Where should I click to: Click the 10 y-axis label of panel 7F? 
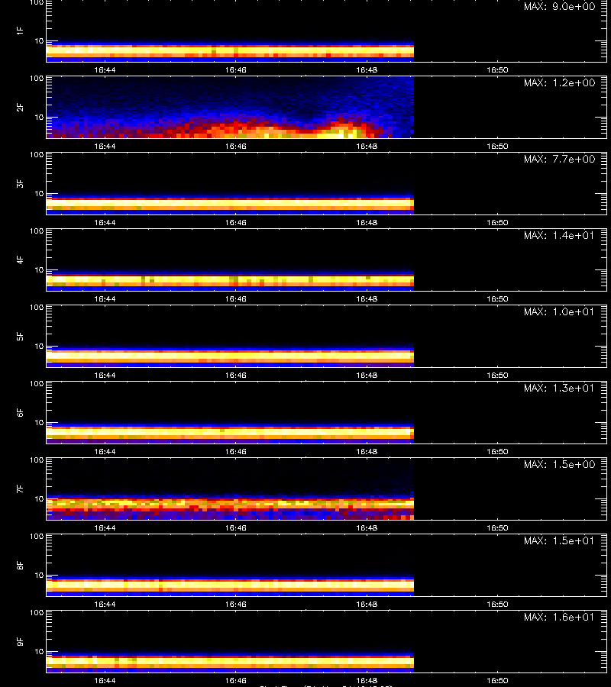pos(40,499)
